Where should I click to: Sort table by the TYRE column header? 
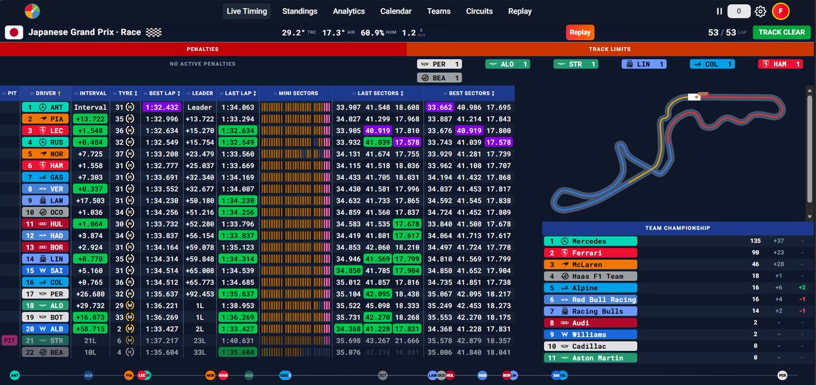click(x=126, y=93)
